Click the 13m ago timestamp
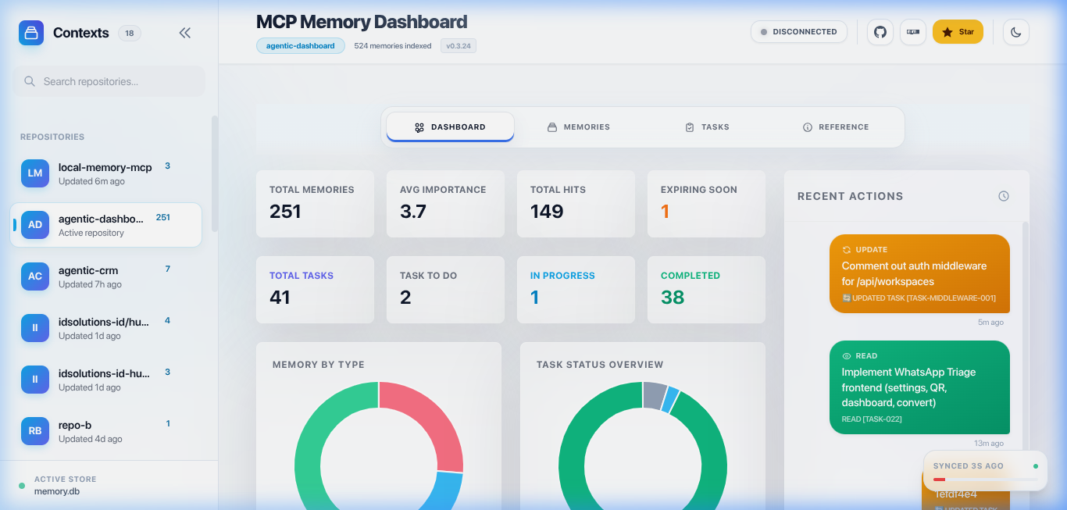 (989, 444)
